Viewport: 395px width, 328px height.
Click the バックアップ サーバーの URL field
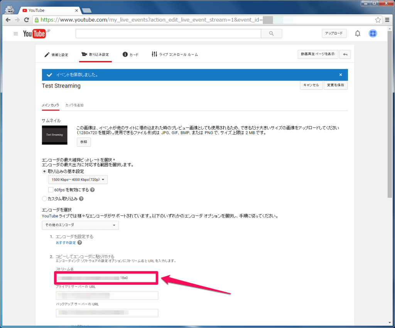point(107,313)
